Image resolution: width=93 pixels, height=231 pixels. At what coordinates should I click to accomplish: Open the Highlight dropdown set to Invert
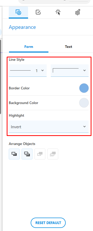coord(49,127)
